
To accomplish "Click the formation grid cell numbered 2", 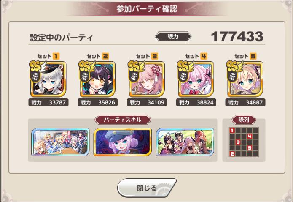I will (x=232, y=154).
